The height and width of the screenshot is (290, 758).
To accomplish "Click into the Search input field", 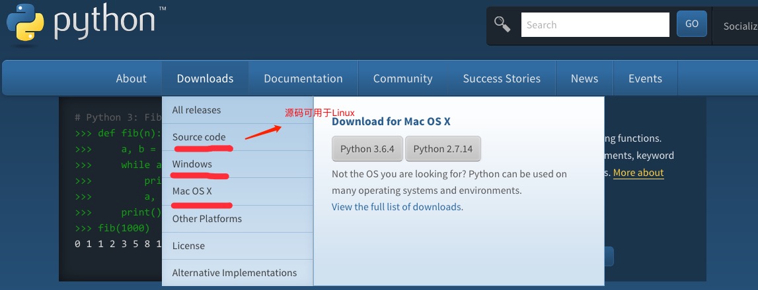I will [595, 24].
